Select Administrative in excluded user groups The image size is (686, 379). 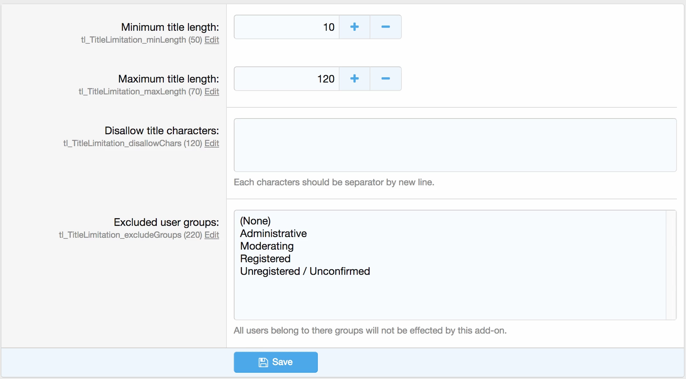pos(450,234)
